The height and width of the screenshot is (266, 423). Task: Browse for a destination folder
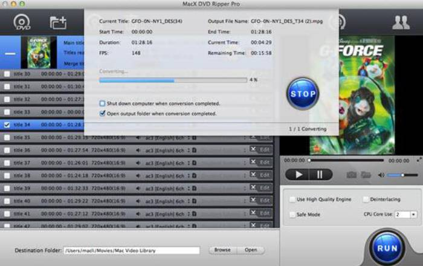[x=222, y=250]
